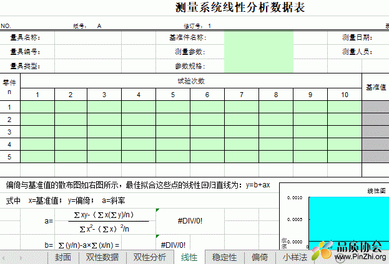Click the 0.0010 axis label on chart
The width and height of the screenshot is (389, 264).
pyautogui.click(x=295, y=198)
